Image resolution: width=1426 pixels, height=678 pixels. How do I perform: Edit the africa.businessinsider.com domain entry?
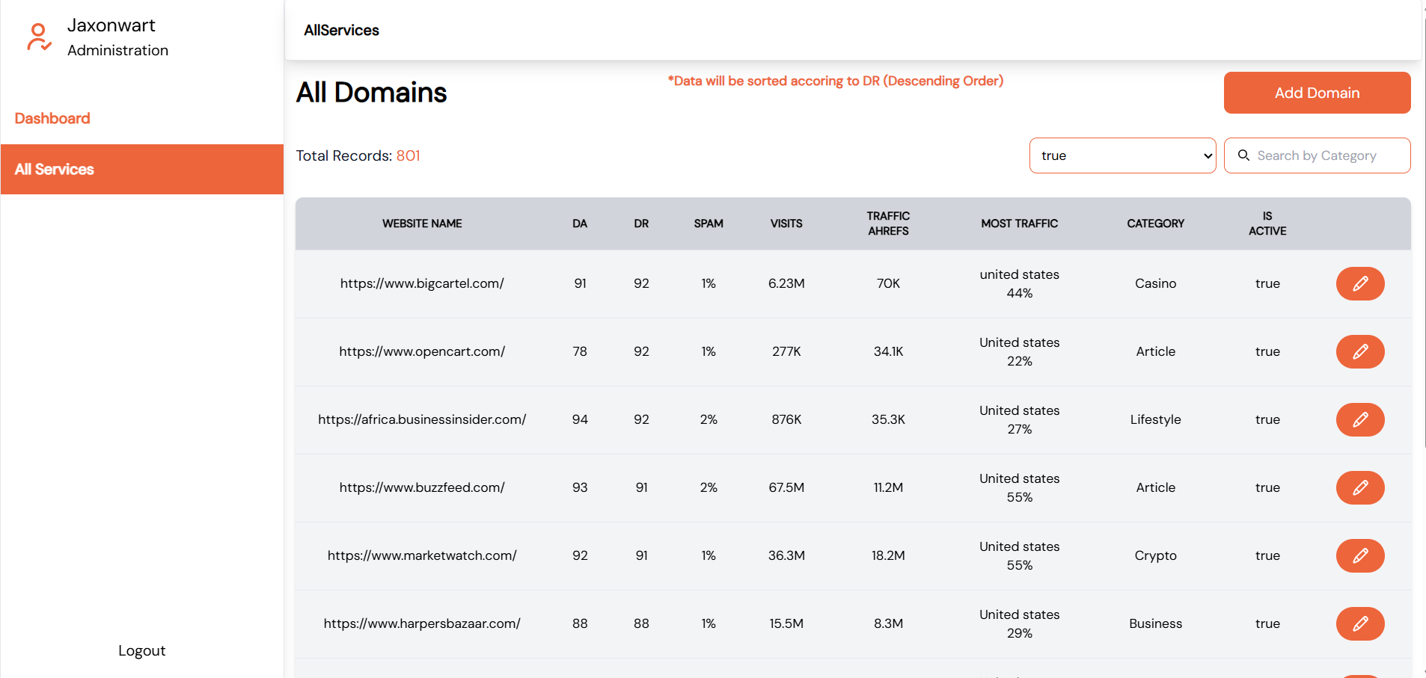[1359, 419]
